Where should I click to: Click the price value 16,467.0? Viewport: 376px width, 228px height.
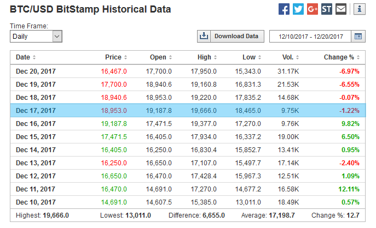coord(114,71)
